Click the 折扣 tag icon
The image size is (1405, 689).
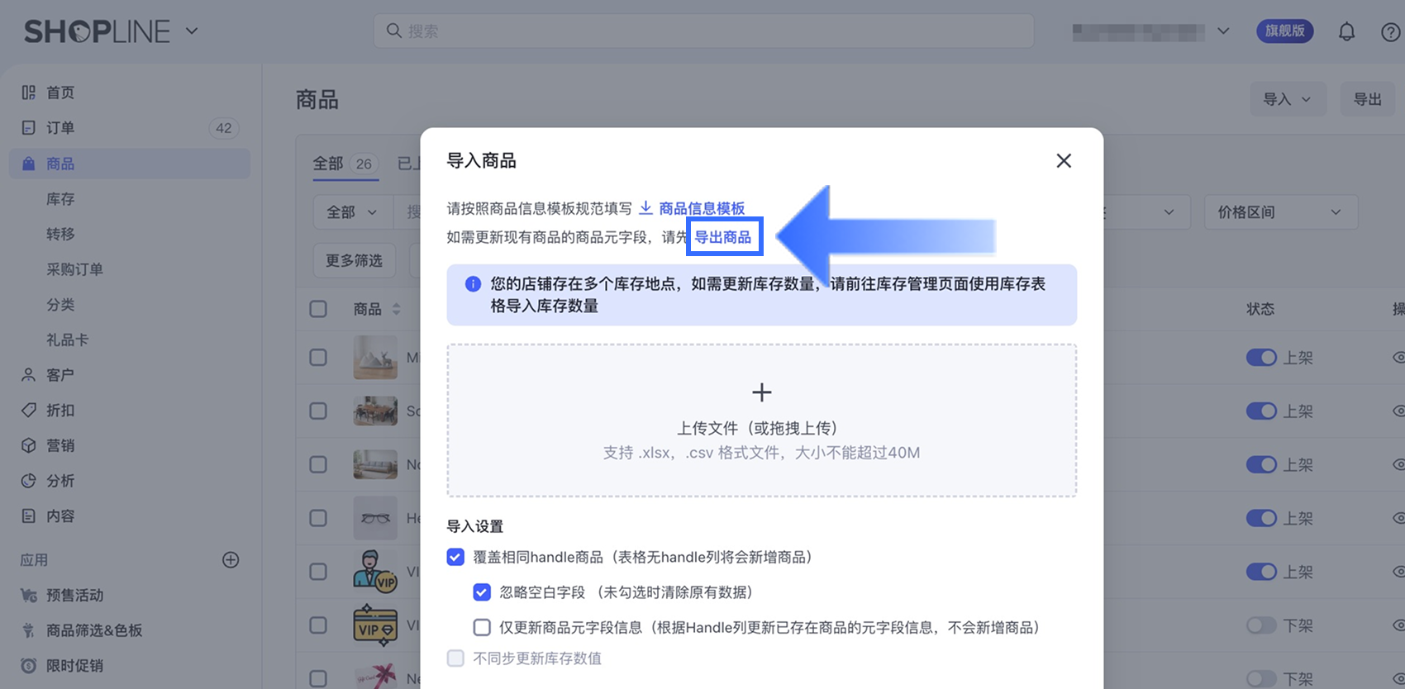click(x=29, y=410)
